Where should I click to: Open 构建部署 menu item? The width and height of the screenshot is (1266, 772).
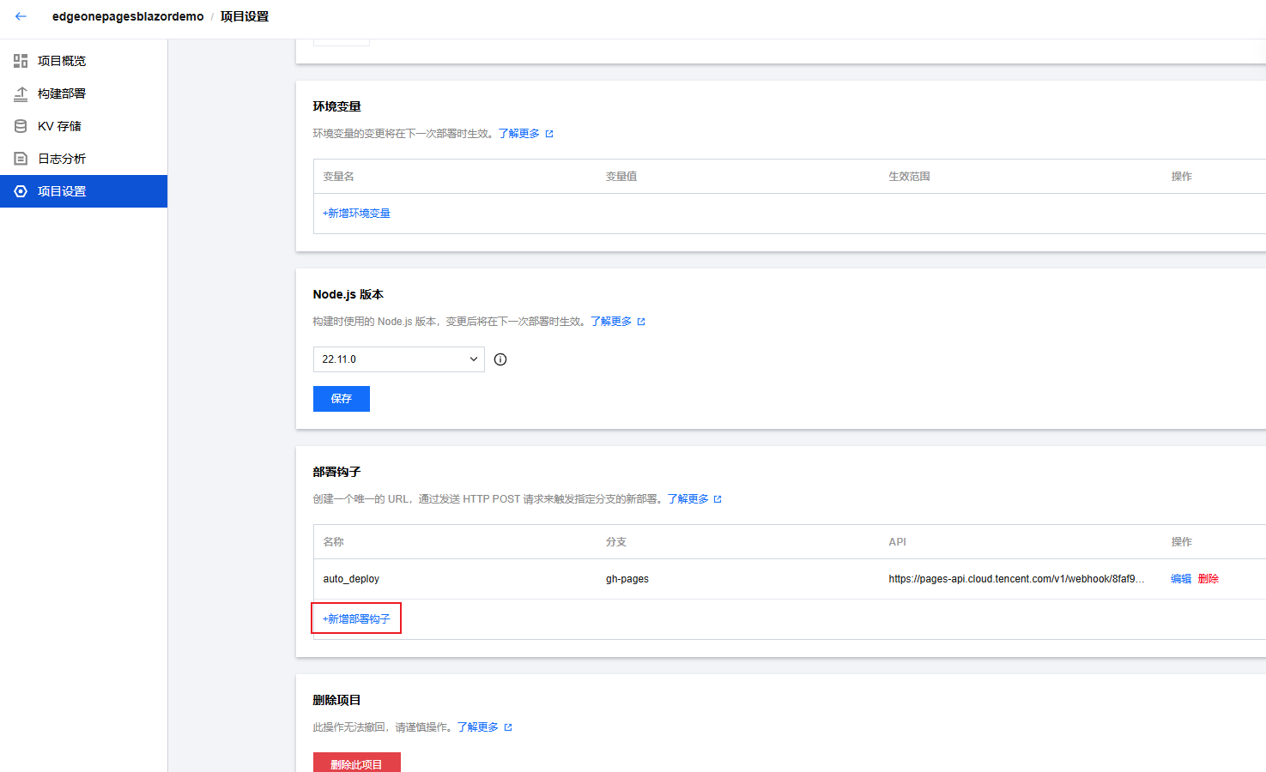[x=83, y=93]
